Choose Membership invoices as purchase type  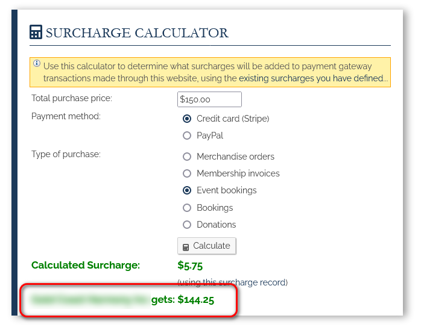[x=187, y=173]
